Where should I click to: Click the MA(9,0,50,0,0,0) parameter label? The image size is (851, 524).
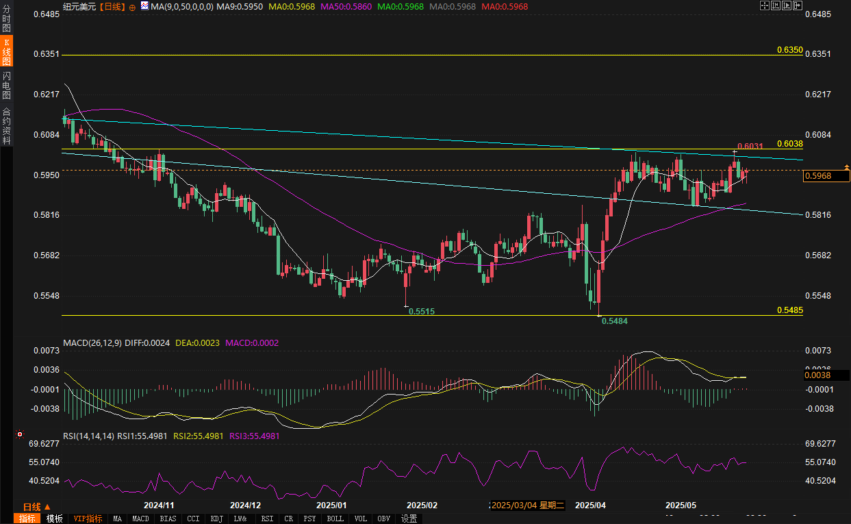181,6
